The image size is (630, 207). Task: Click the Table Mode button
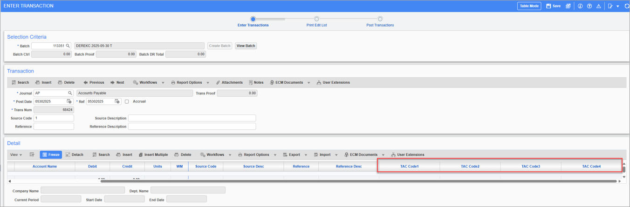click(x=529, y=6)
